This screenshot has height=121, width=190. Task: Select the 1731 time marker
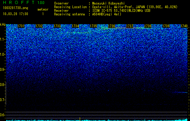point(21,26)
